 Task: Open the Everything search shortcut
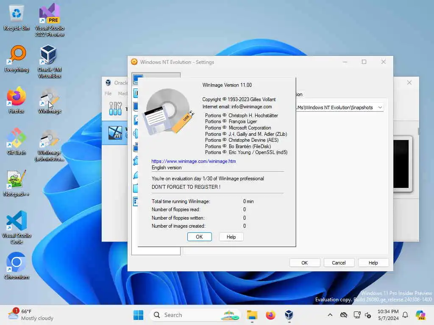tap(17, 59)
